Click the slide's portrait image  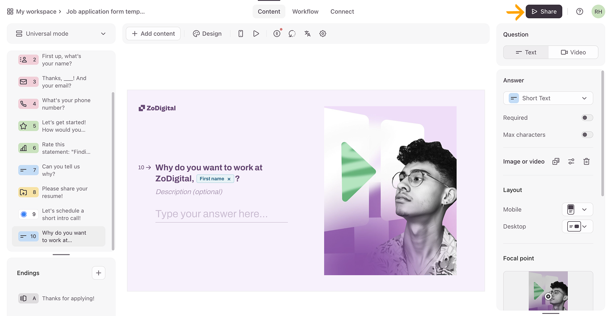click(390, 191)
